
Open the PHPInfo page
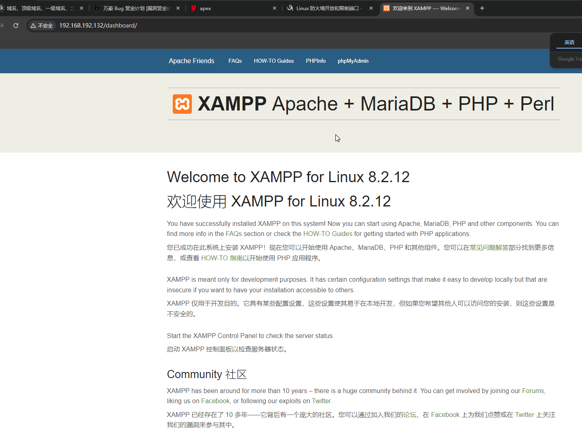pyautogui.click(x=316, y=61)
